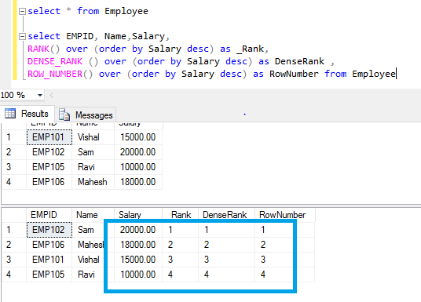Click row header 1 of second grid
The height and width of the screenshot is (302, 421).
[x=14, y=230]
